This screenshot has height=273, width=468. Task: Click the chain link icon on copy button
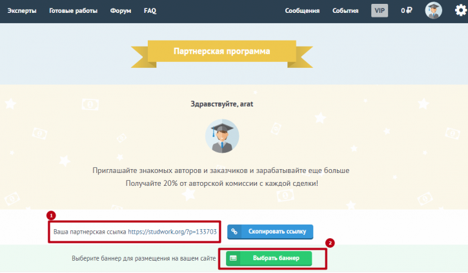234,232
